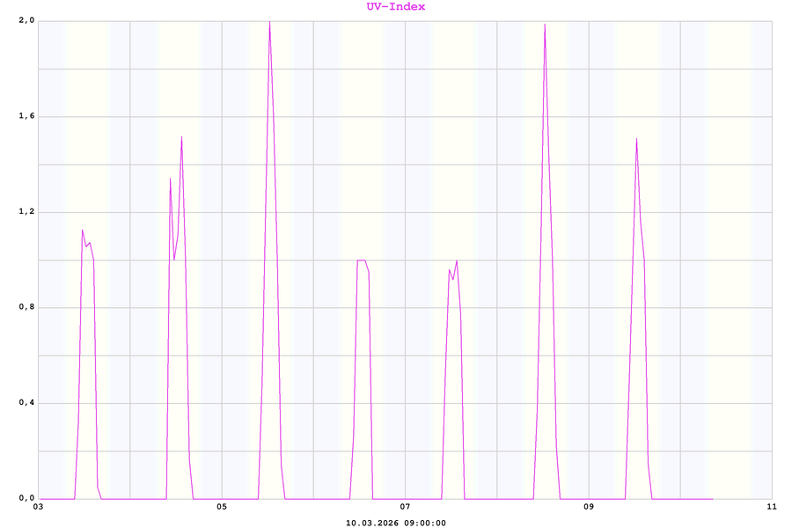The width and height of the screenshot is (792, 528).
Task: Click the 0,0 y-axis label
Action: (26, 498)
